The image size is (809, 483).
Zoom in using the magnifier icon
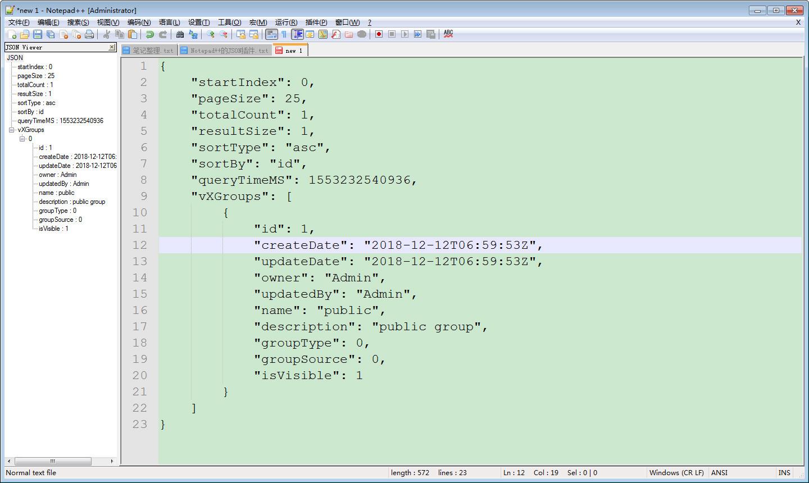210,34
